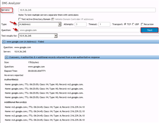This screenshot has width=159, height=123.
Task: Toggle Validate Domain Controller IP addresses checkbox
Action: click(53, 19)
